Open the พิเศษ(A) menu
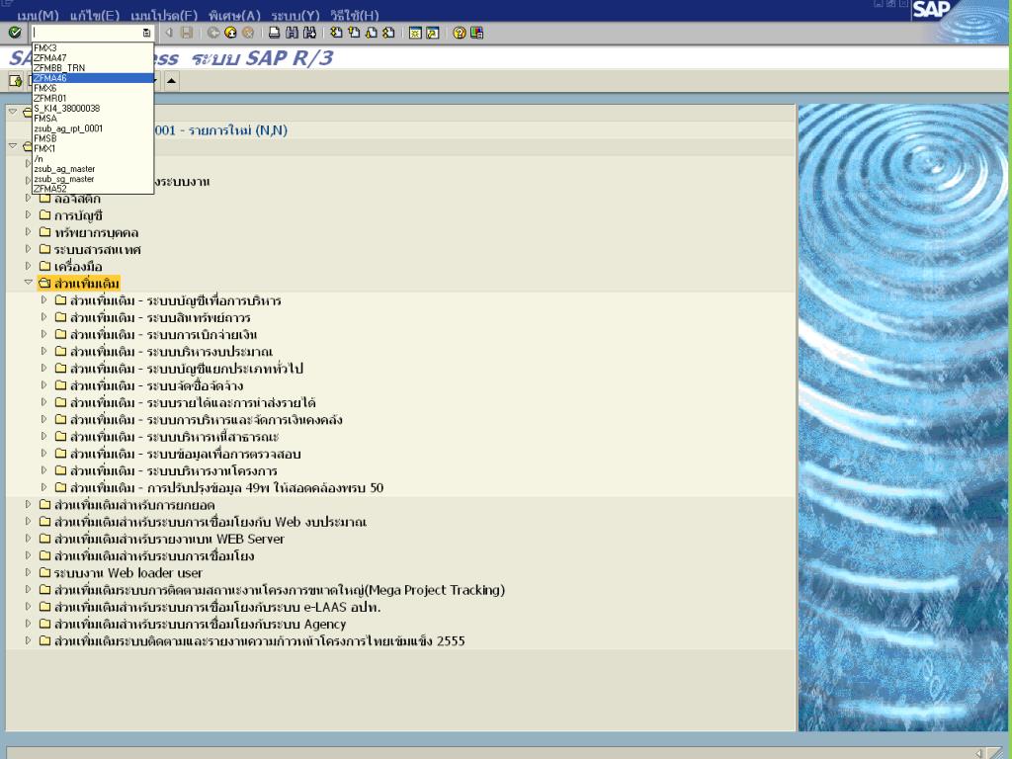1012x759 pixels. 234,15
